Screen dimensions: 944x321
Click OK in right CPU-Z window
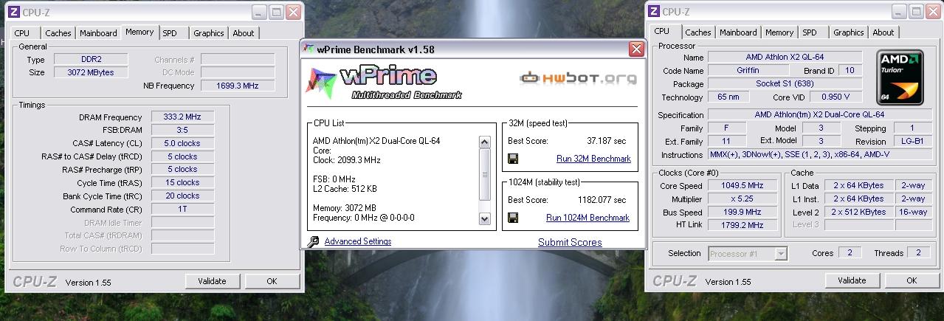click(x=912, y=280)
